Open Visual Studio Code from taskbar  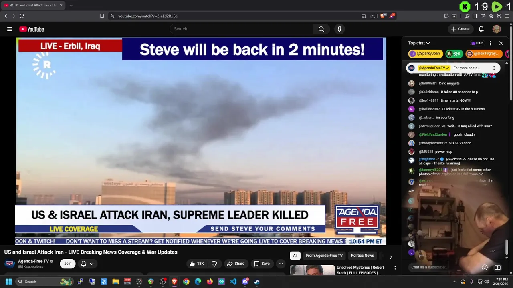coord(233,282)
